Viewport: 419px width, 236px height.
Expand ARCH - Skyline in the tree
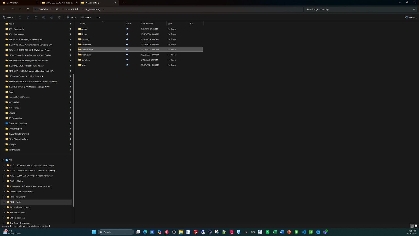coord(4,181)
